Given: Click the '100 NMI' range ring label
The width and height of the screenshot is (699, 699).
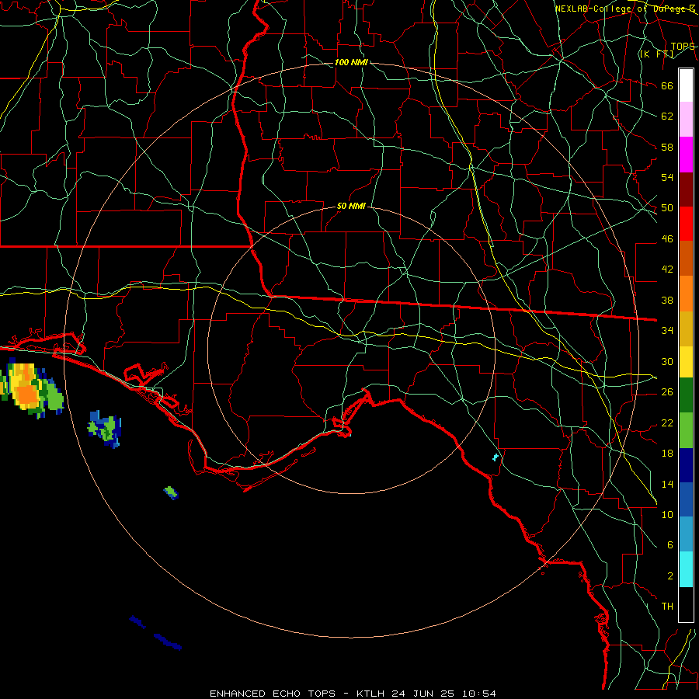Looking at the screenshot, I should pyautogui.click(x=351, y=62).
